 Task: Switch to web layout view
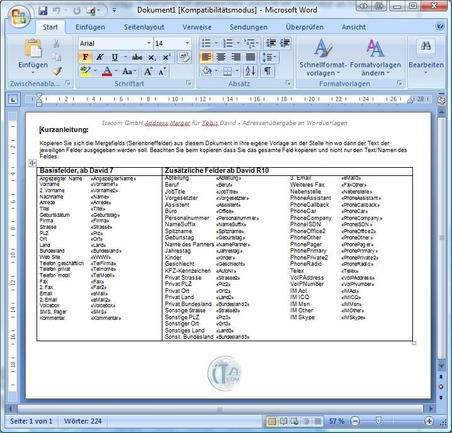[x=295, y=422]
